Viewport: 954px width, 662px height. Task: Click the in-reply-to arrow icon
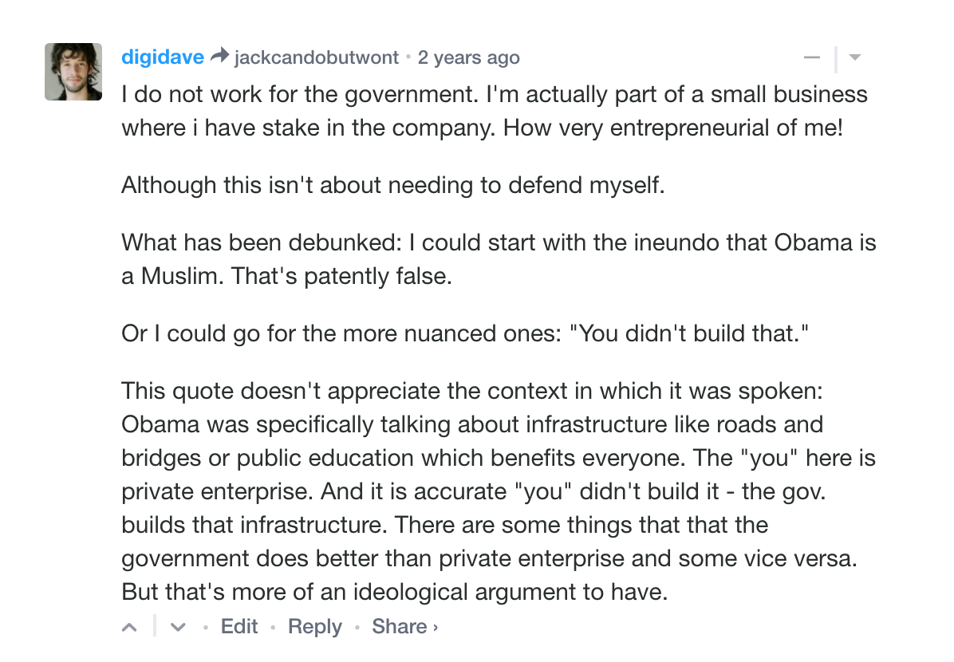pyautogui.click(x=219, y=57)
